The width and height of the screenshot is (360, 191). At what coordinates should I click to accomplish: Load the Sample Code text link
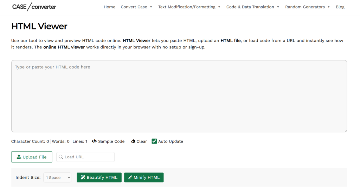point(111,141)
